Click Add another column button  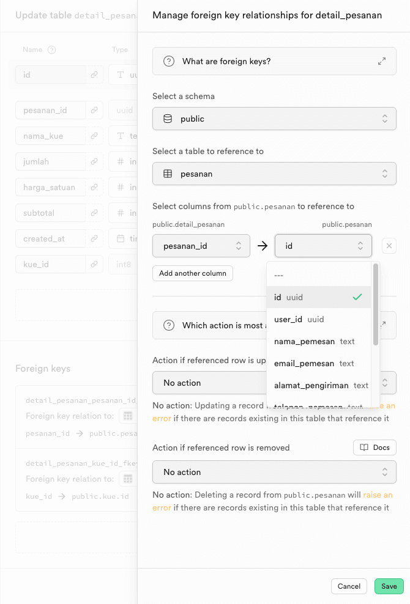pyautogui.click(x=193, y=273)
